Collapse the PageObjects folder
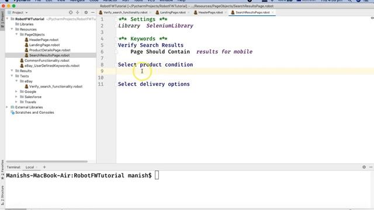374x210 pixels. tap(17, 34)
